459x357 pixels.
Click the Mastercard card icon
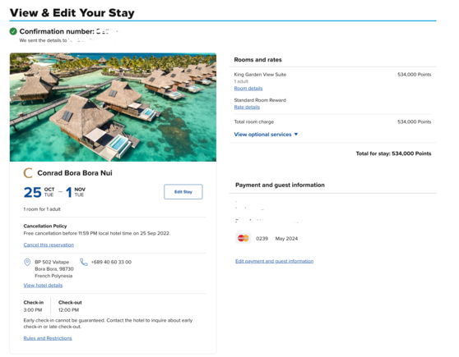[x=243, y=238]
